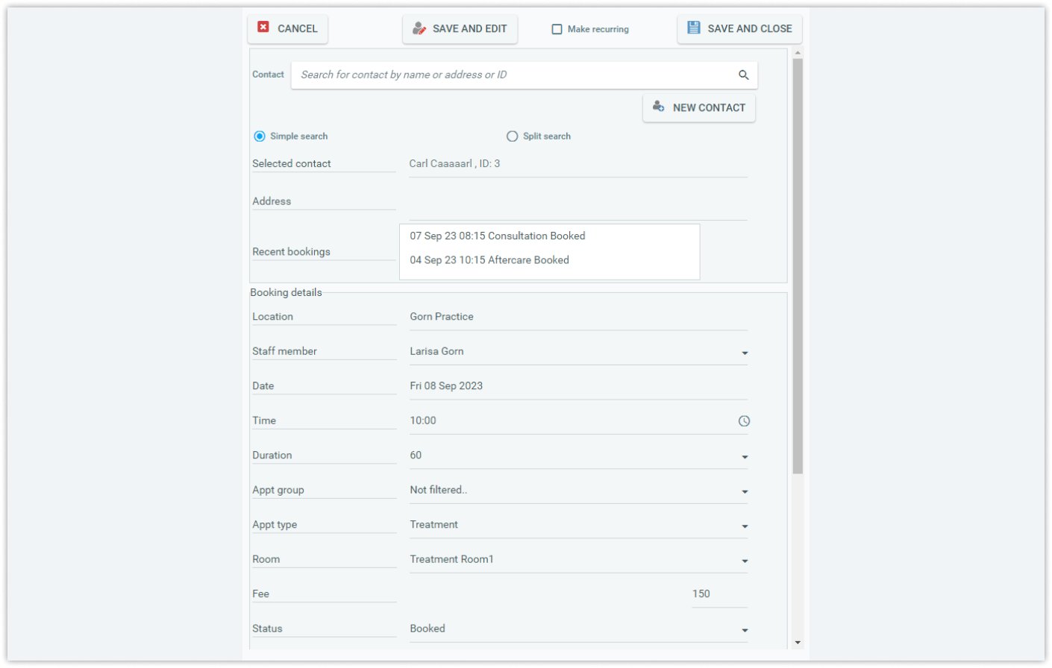Click the Fee field showing 150

[719, 594]
